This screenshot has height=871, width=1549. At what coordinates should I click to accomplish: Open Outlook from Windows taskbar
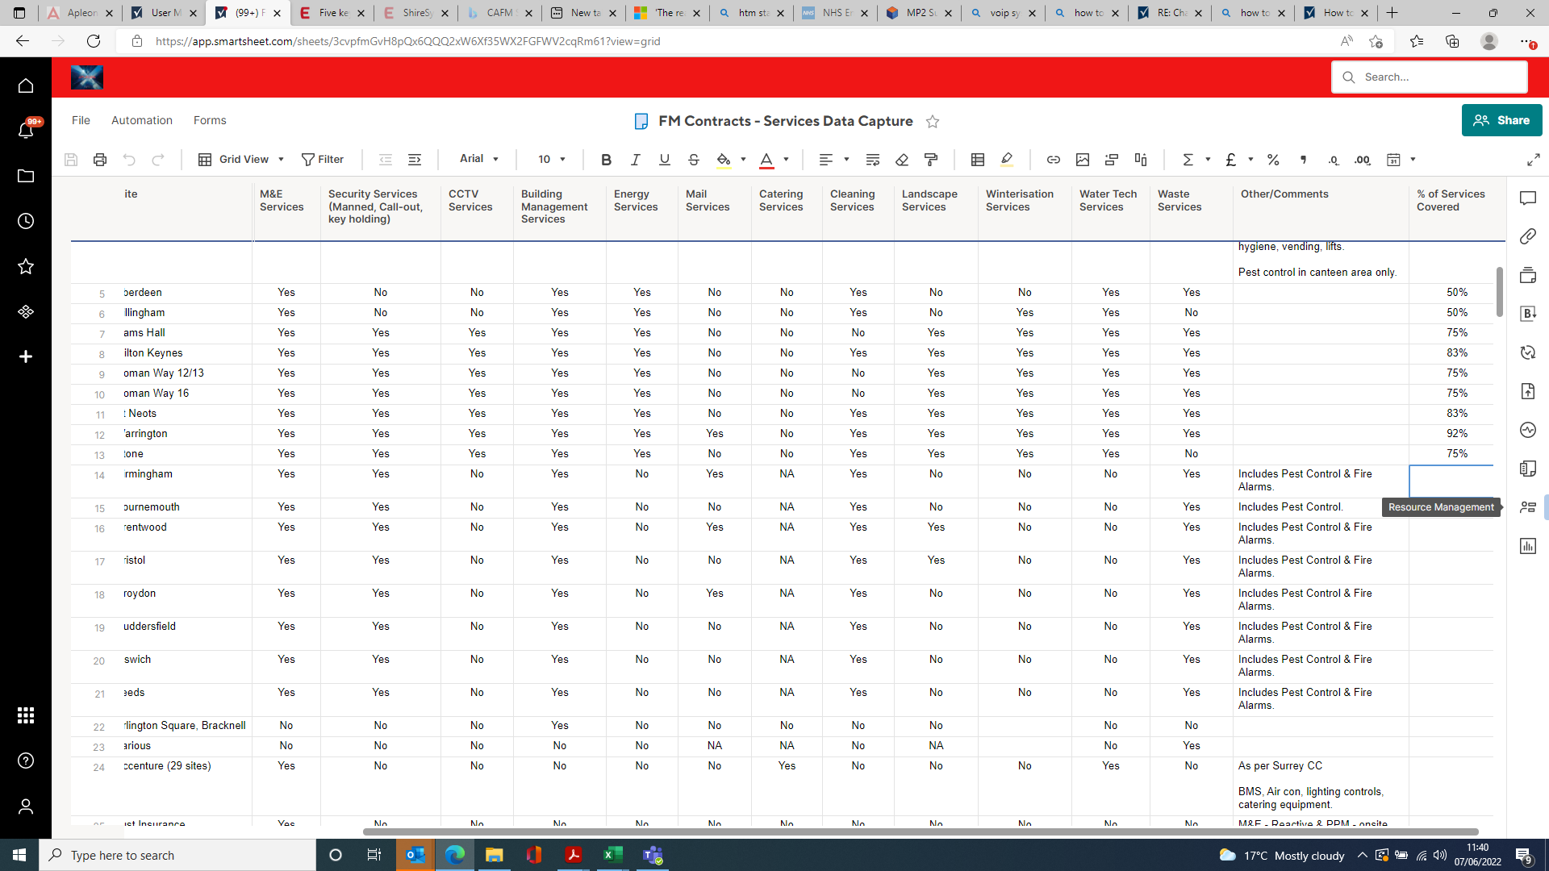click(415, 855)
